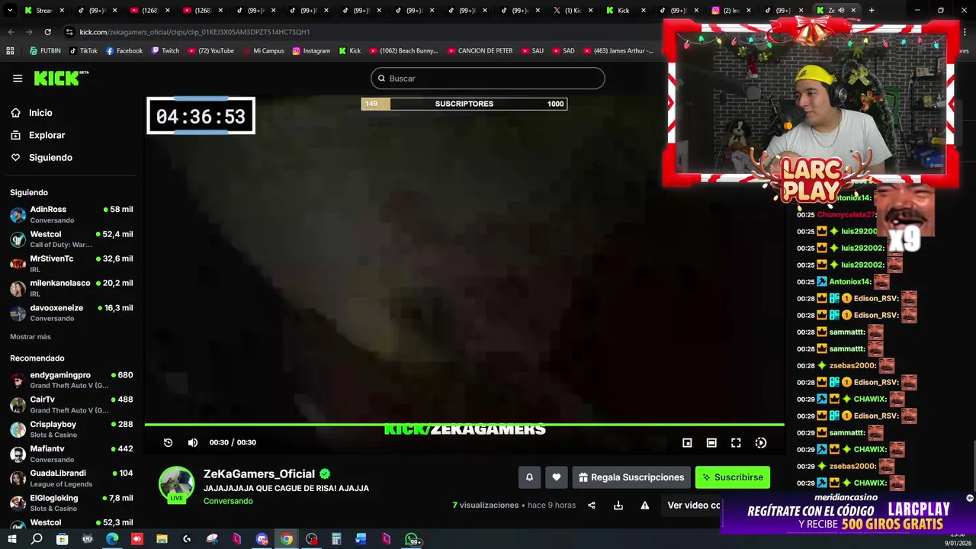Screen dimensions: 976x549
Task: Open the OBS recording icon in the taskbar
Action: coord(312,539)
